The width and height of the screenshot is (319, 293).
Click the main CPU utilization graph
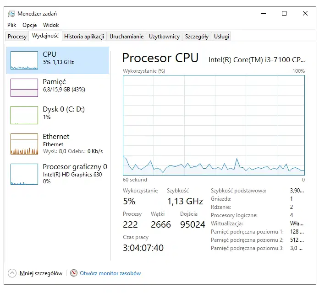point(214,125)
